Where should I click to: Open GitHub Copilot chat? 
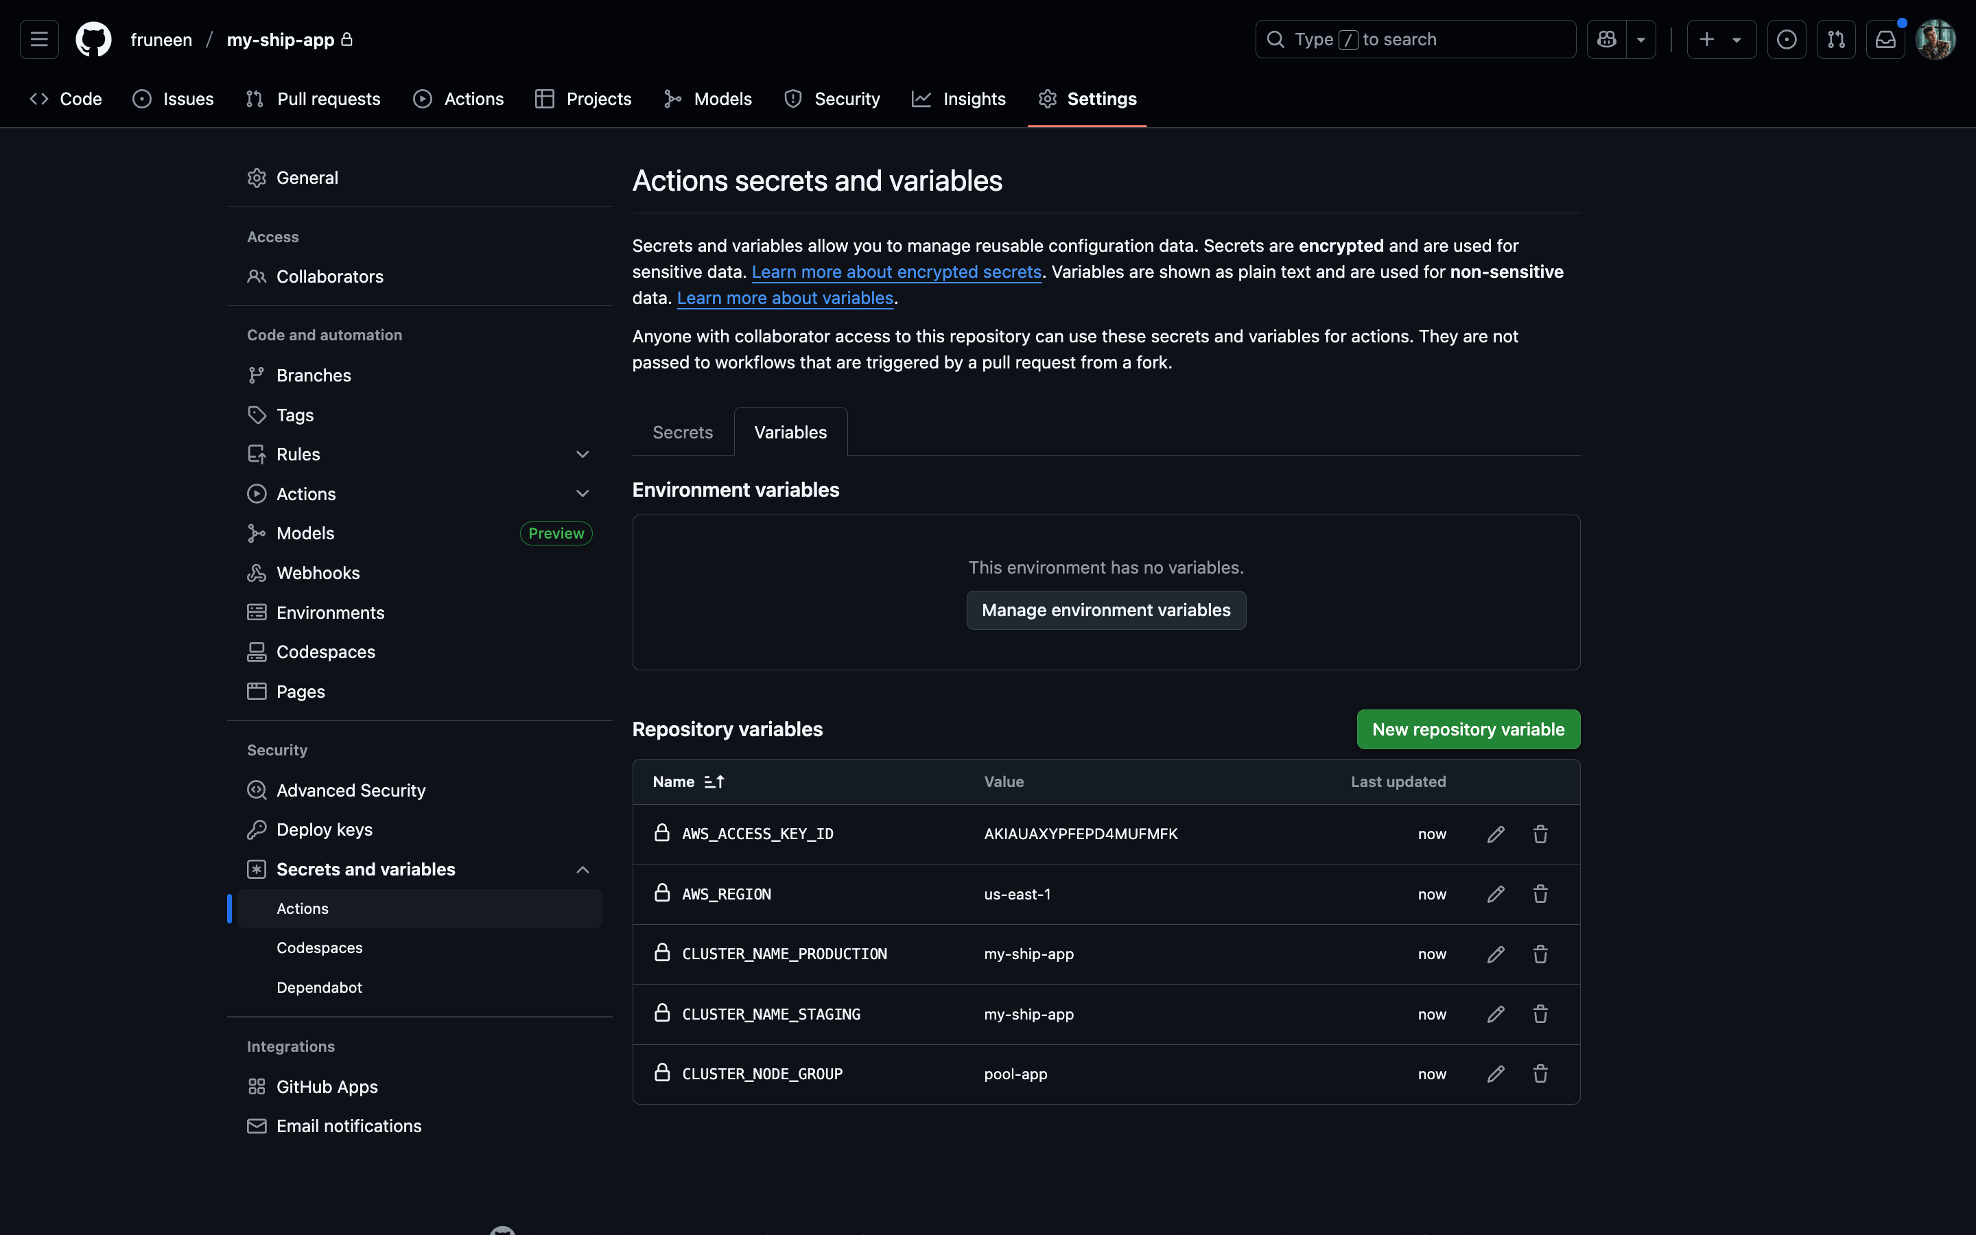1606,38
